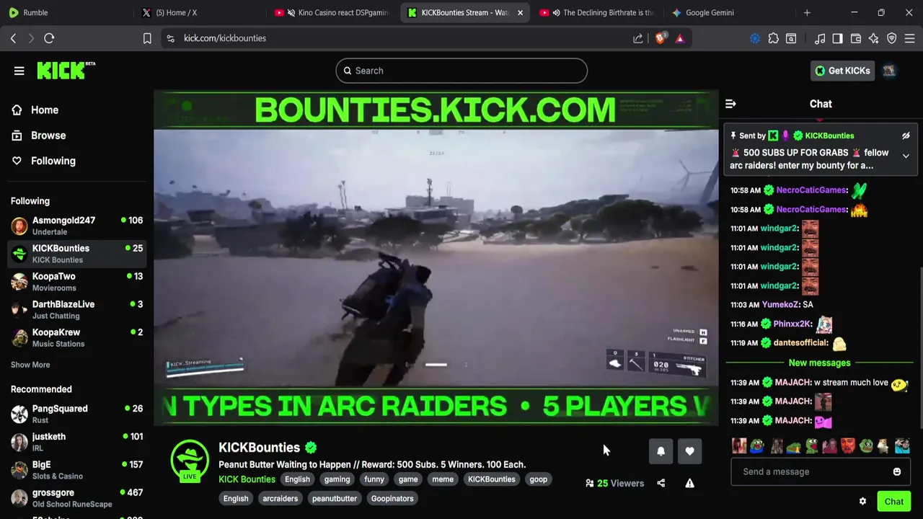Open the user profile avatar menu
This screenshot has height=519, width=923.
[889, 71]
